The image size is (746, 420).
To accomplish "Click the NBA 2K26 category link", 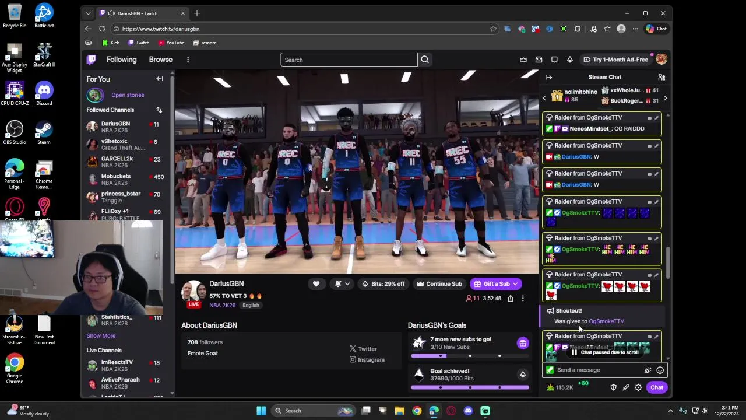I will 223,305.
